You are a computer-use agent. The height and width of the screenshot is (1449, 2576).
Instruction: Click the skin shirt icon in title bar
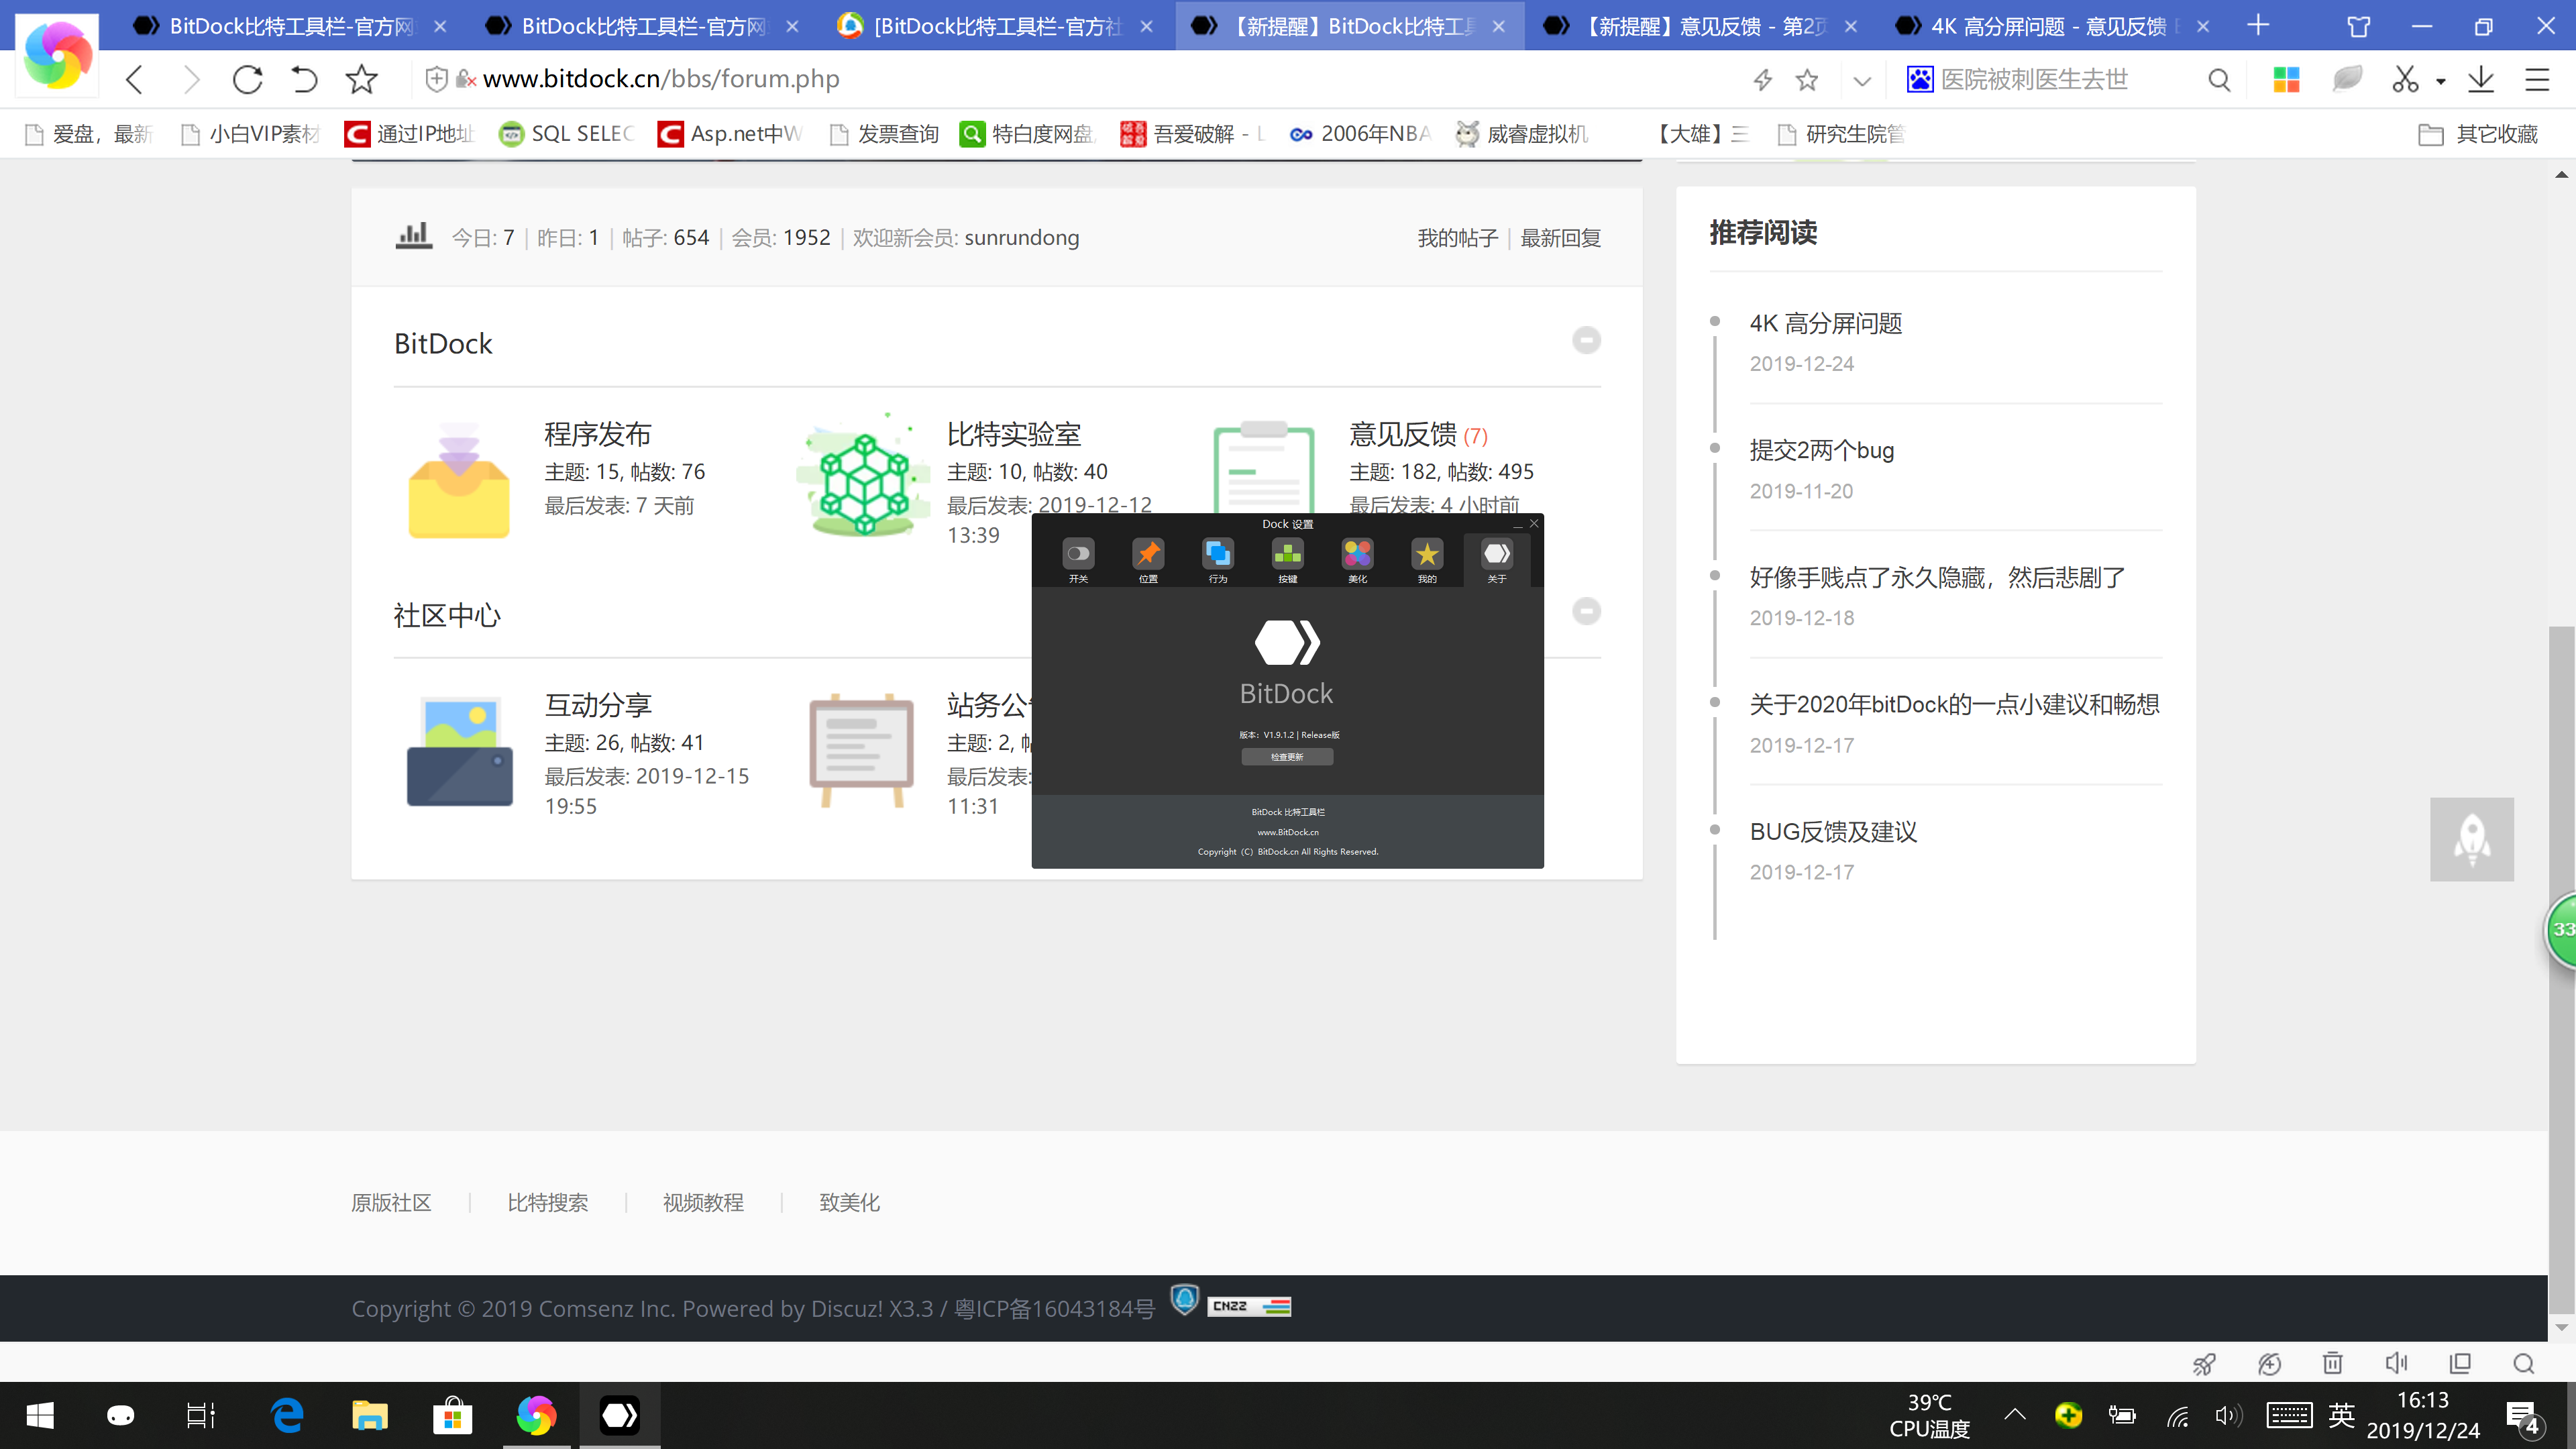(2359, 26)
